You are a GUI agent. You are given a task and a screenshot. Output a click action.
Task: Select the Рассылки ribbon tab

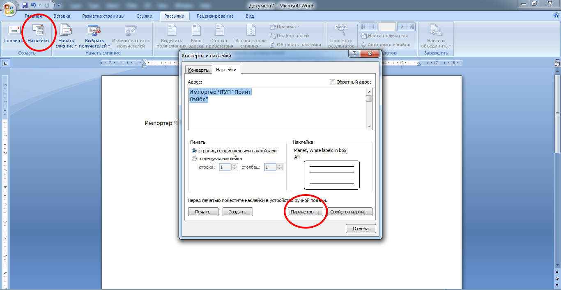(x=175, y=16)
